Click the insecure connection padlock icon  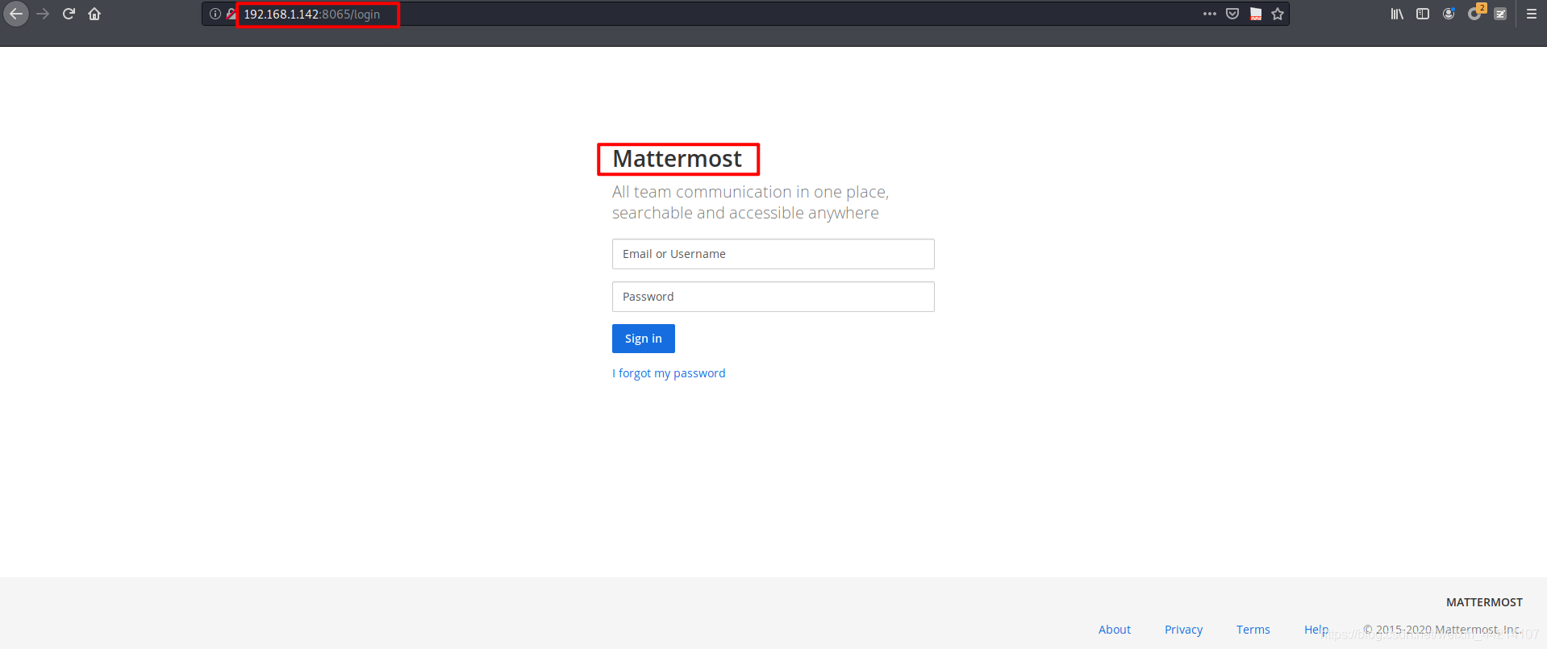click(x=231, y=14)
